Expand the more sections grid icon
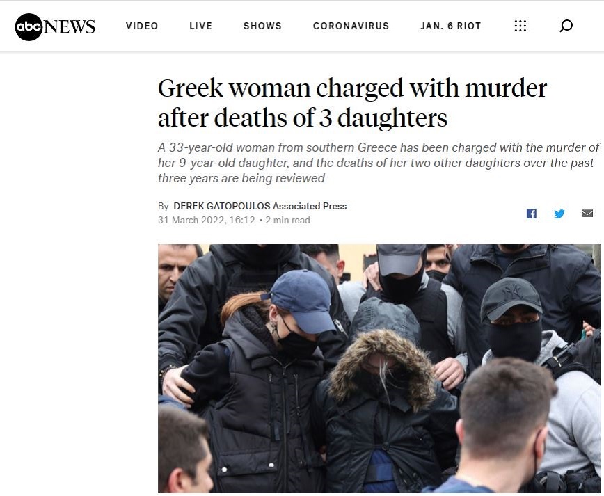The height and width of the screenshot is (496, 604). tap(520, 26)
